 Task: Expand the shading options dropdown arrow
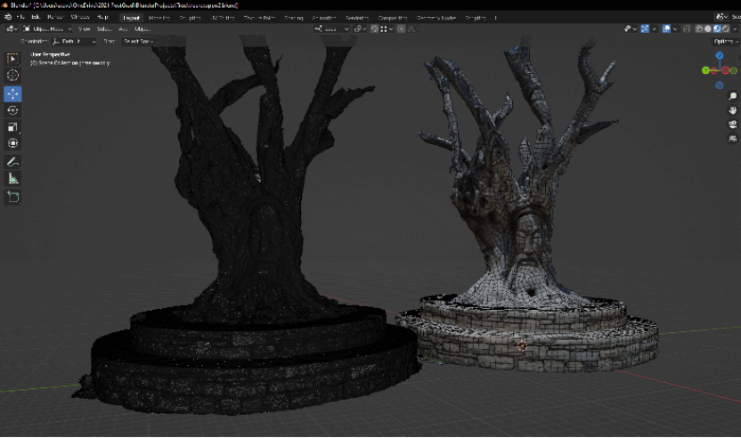point(735,28)
